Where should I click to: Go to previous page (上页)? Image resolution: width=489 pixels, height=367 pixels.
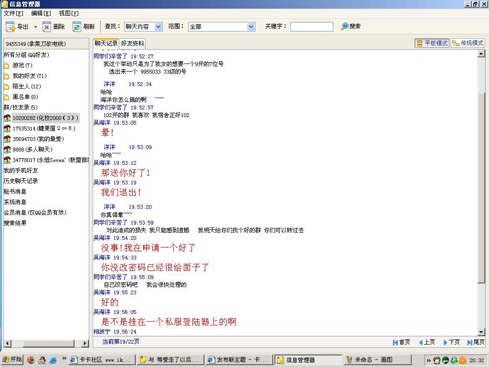pos(426,342)
